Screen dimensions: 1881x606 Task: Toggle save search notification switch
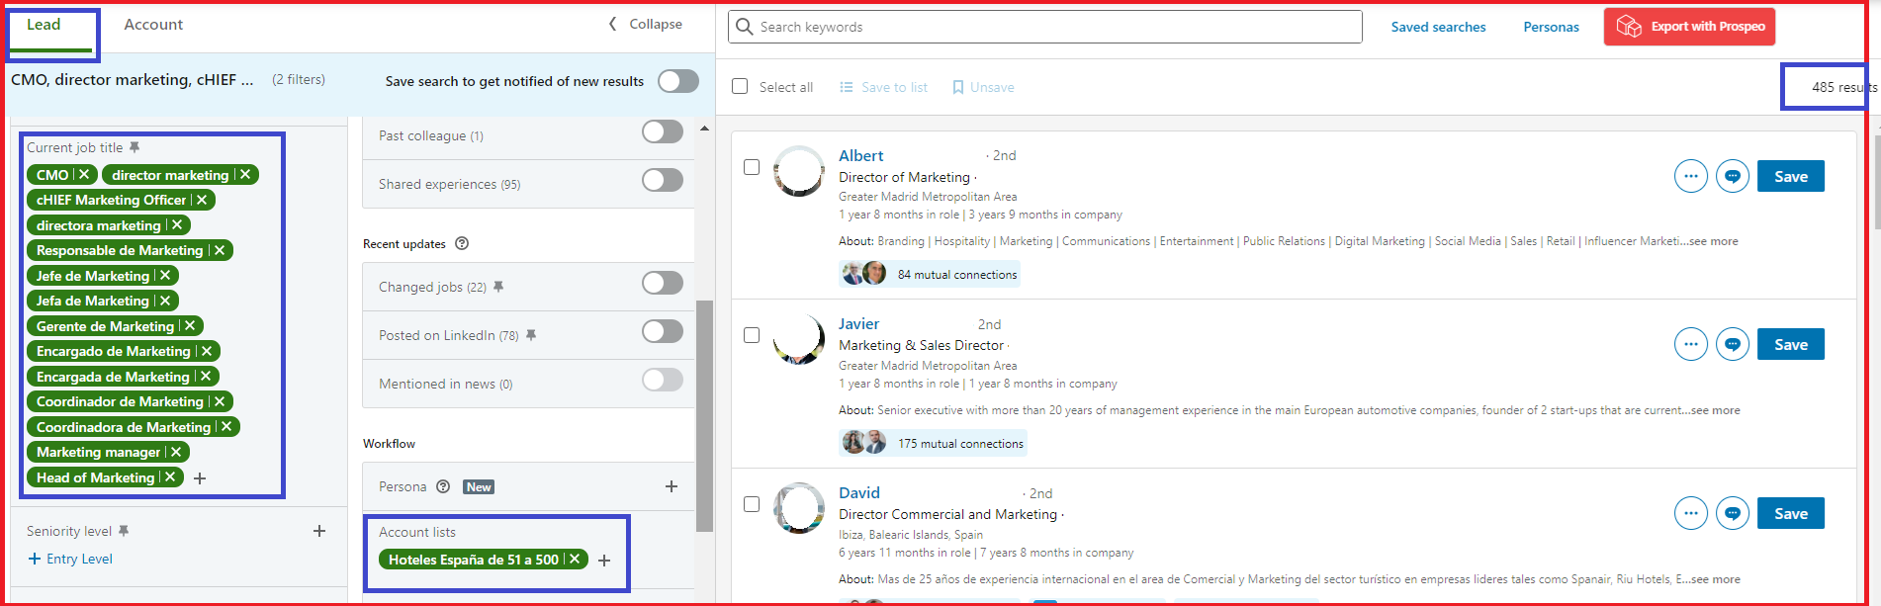click(678, 81)
